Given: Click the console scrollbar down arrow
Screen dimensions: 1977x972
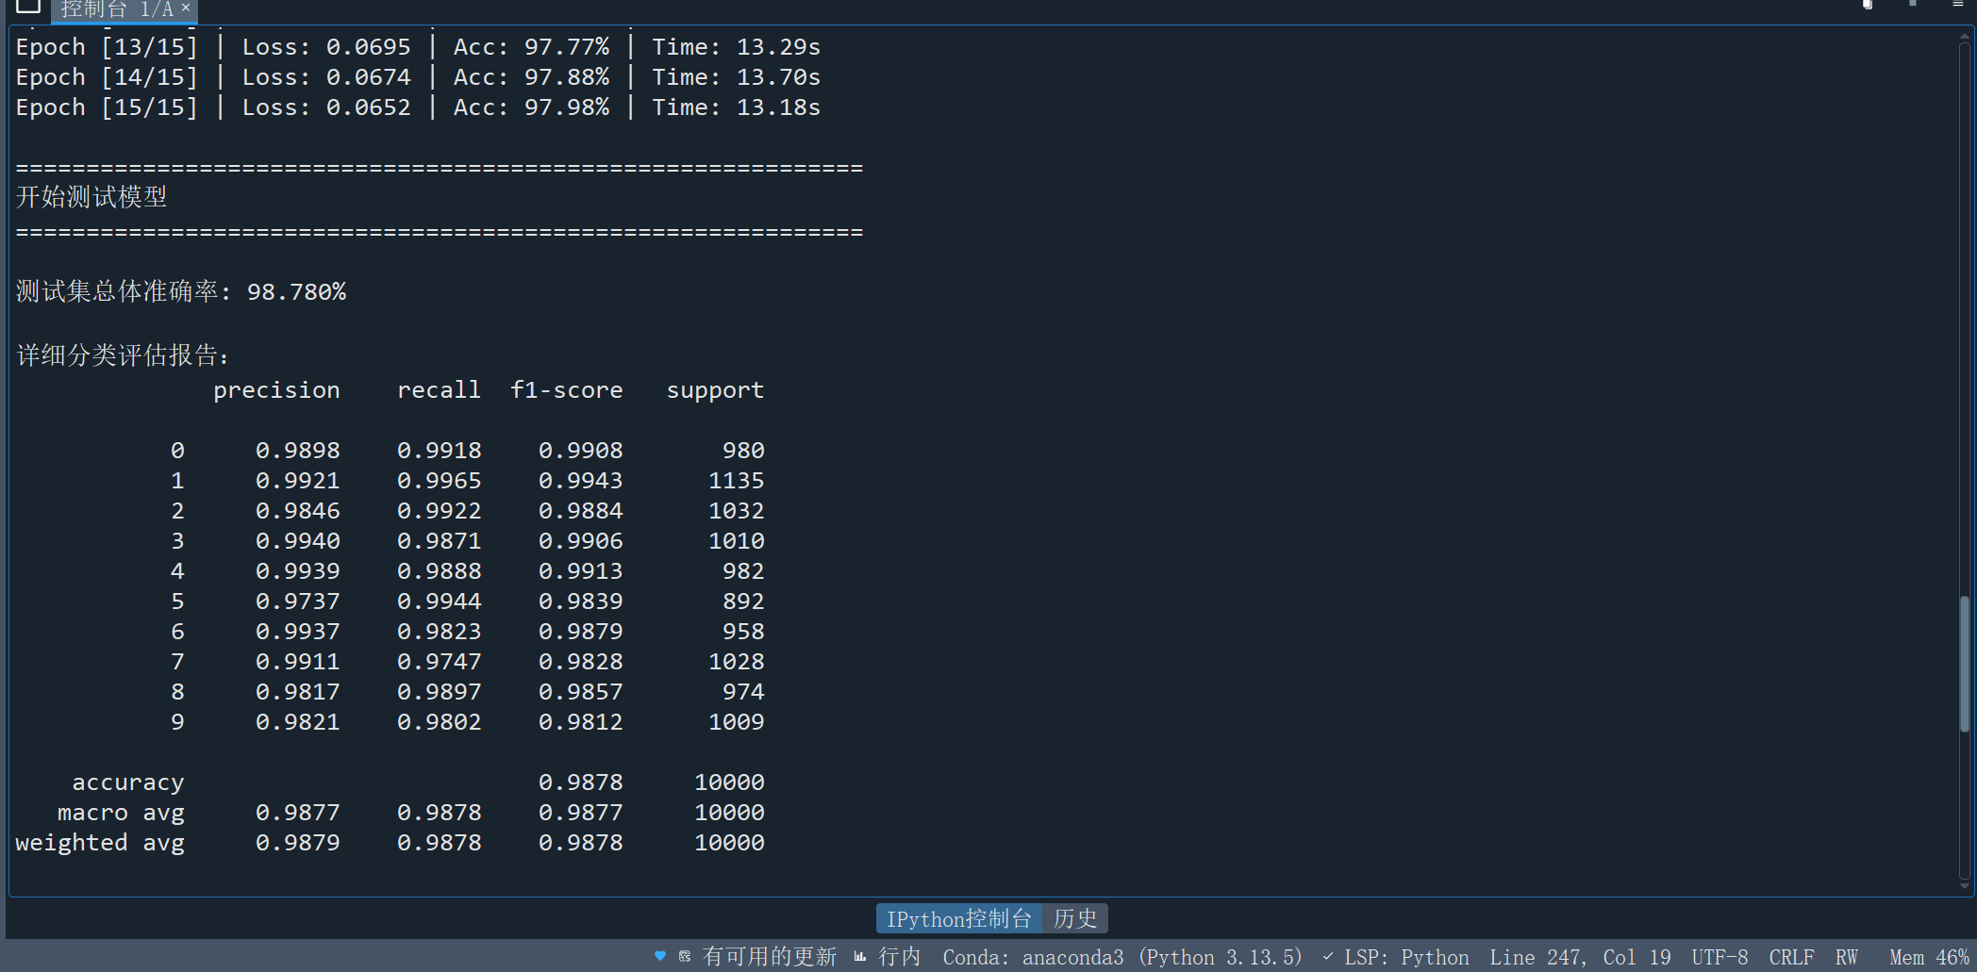Looking at the screenshot, I should pyautogui.click(x=1965, y=886).
